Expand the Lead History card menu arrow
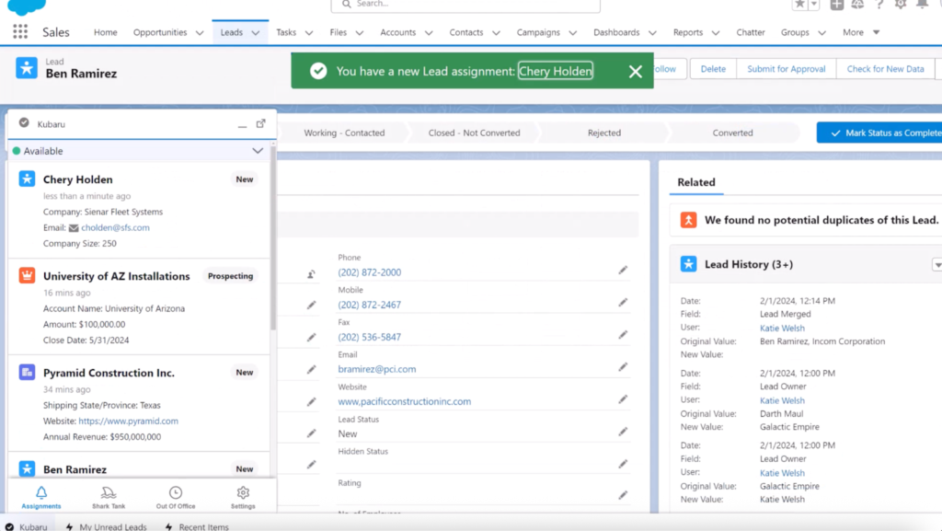 point(936,265)
